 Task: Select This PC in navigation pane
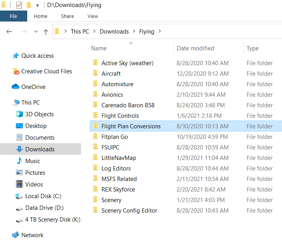click(x=31, y=102)
